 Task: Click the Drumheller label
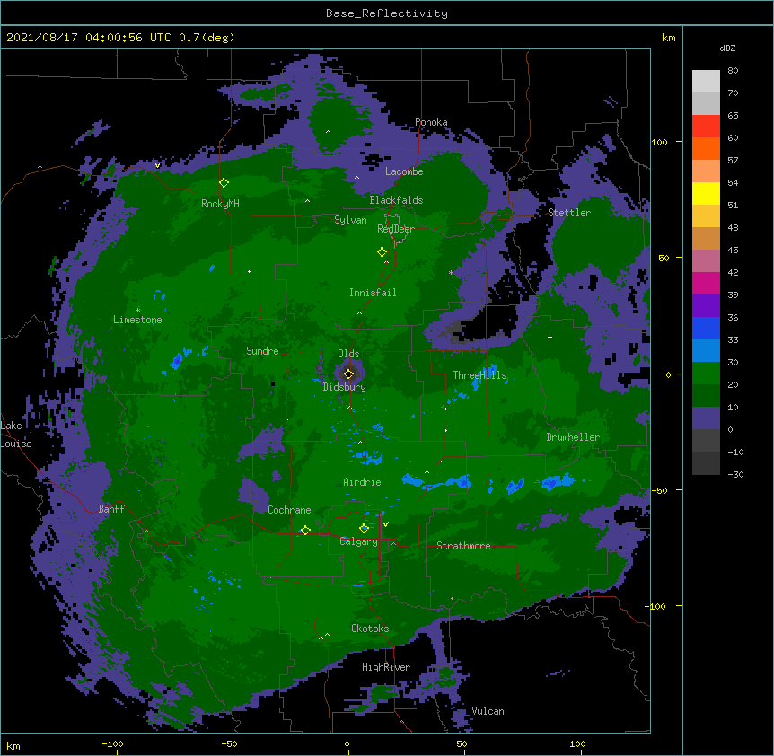pos(573,437)
